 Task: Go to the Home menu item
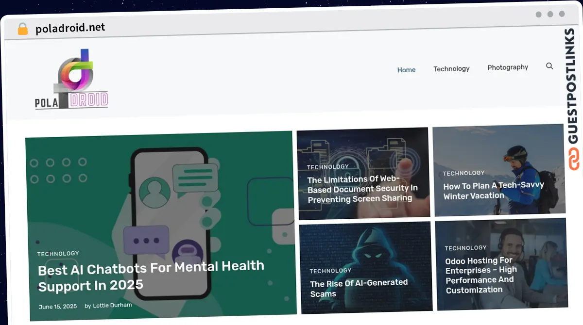pyautogui.click(x=406, y=70)
